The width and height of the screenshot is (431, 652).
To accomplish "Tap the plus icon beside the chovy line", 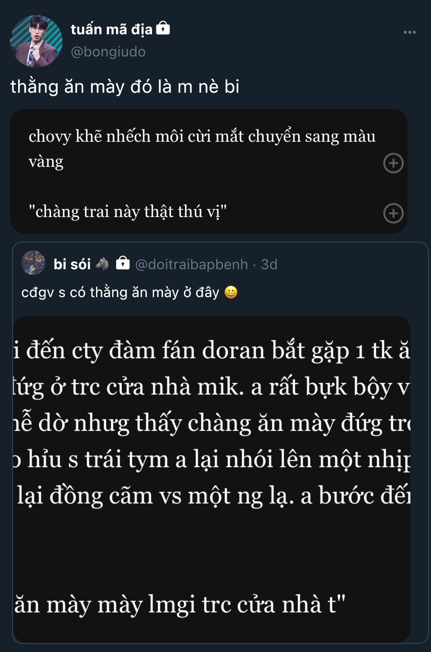I will coord(393,163).
